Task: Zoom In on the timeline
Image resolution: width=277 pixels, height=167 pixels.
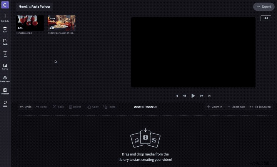Action: pyautogui.click(x=215, y=107)
